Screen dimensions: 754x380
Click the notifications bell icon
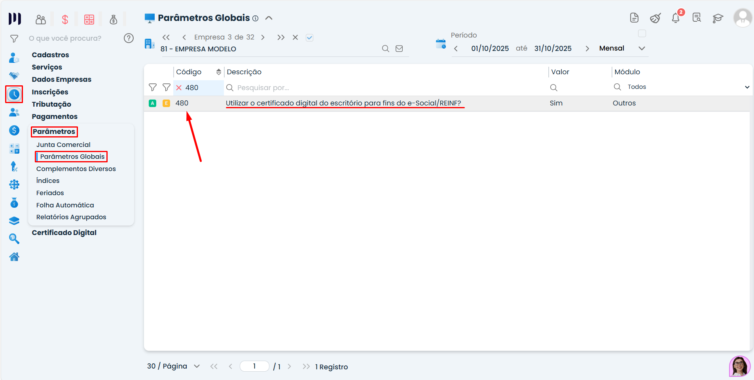click(x=676, y=18)
